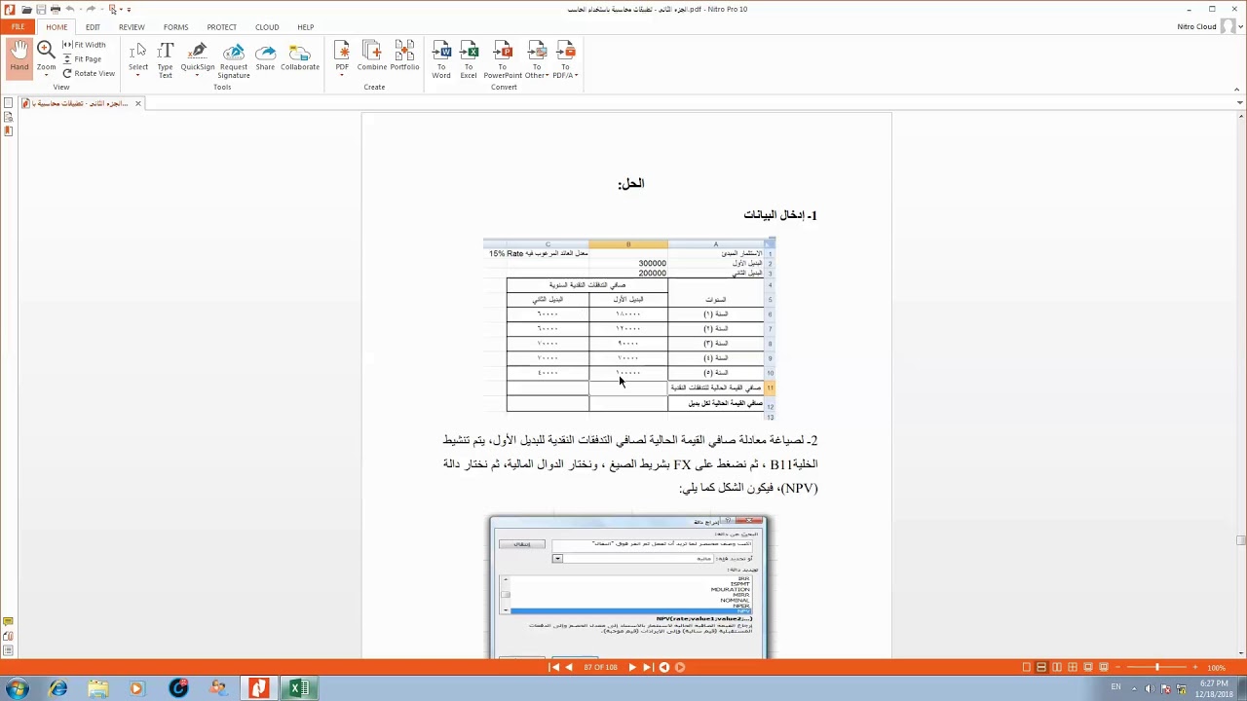Go to the first page
The image size is (1247, 701).
click(x=554, y=668)
